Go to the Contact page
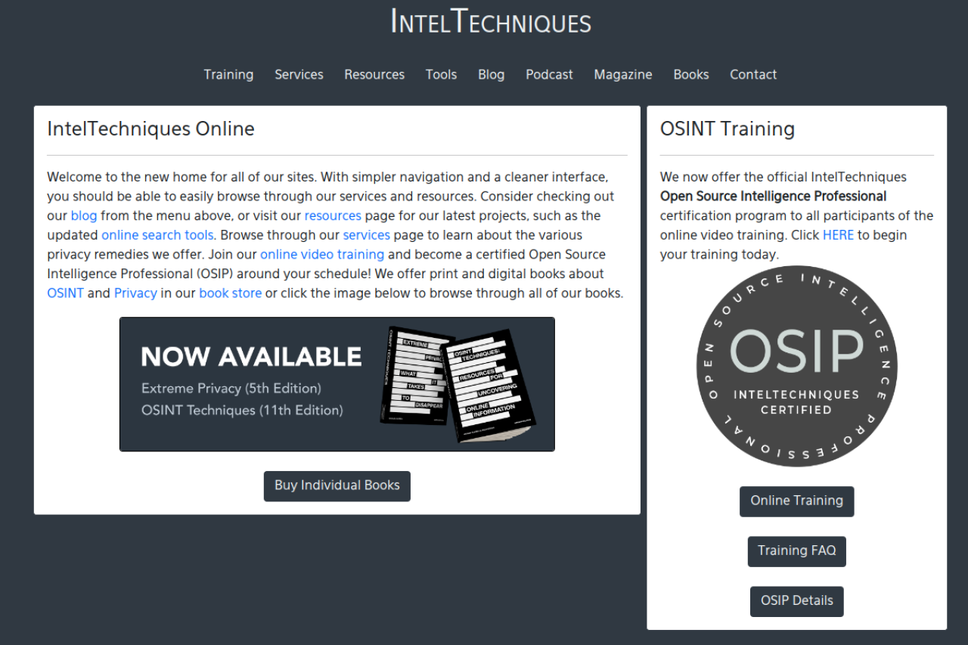Image resolution: width=968 pixels, height=645 pixels. pyautogui.click(x=753, y=74)
